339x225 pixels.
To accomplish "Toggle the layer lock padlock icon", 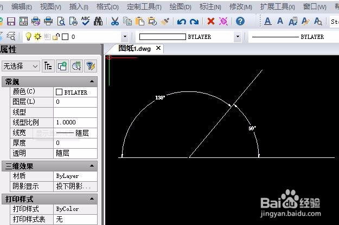I will click(56, 37).
